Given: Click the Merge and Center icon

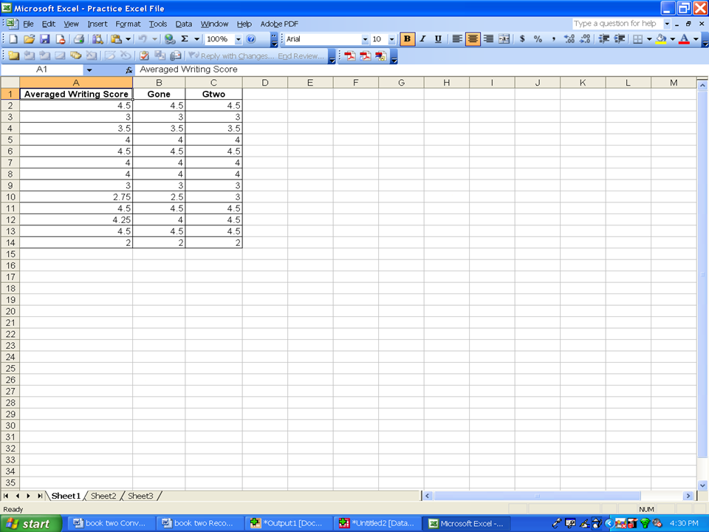Looking at the screenshot, I should [504, 39].
